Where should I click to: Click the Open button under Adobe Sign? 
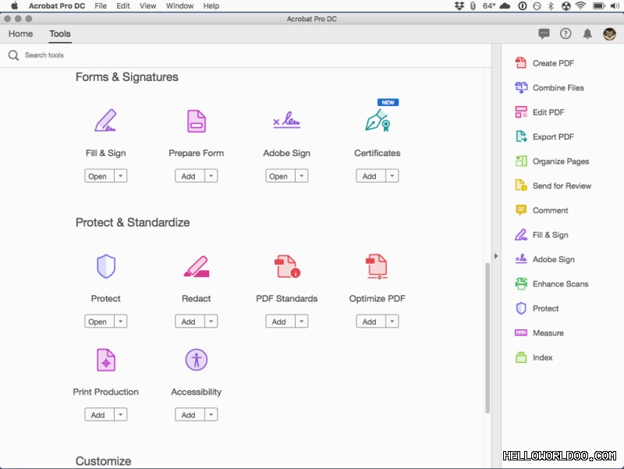(281, 176)
